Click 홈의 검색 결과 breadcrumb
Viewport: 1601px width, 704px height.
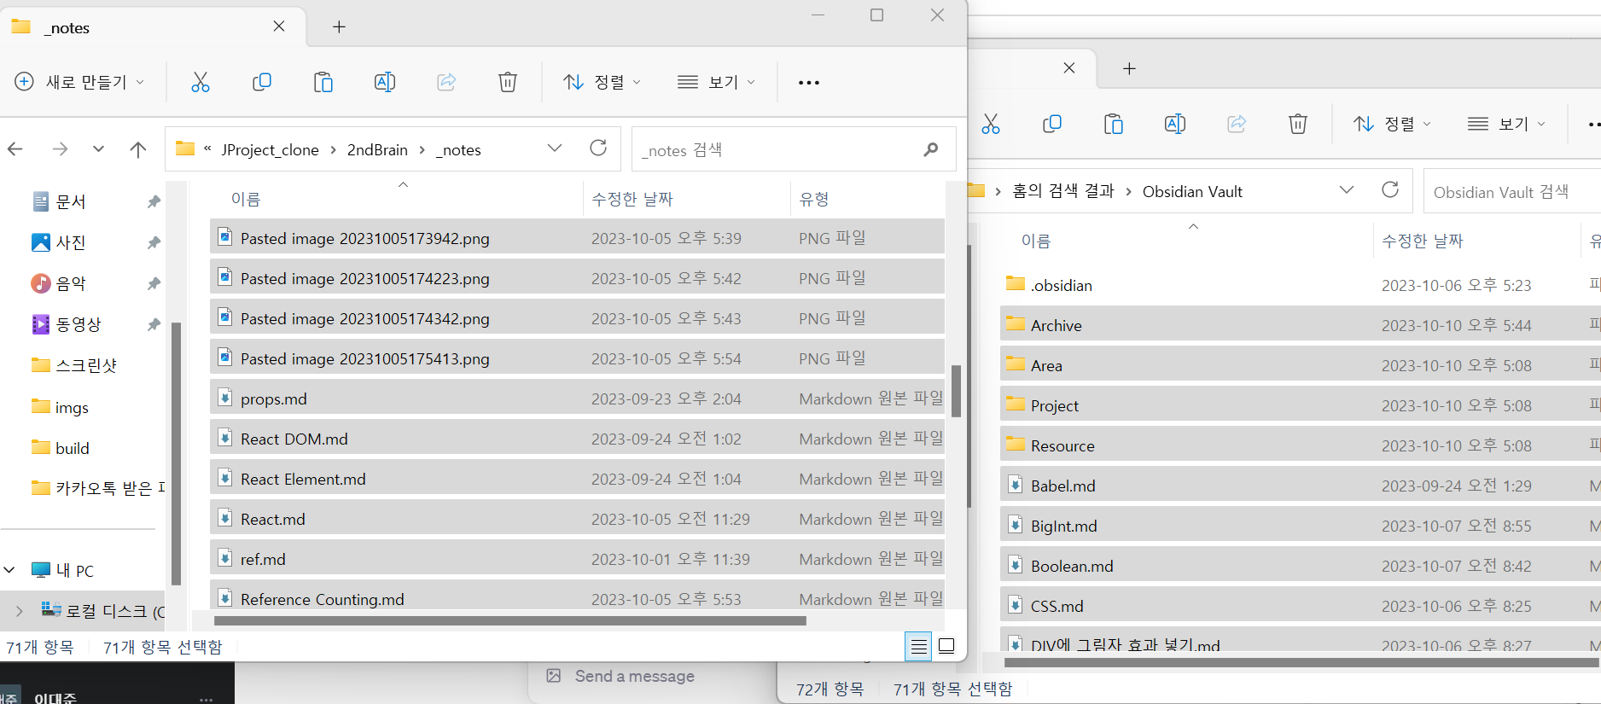1063,191
